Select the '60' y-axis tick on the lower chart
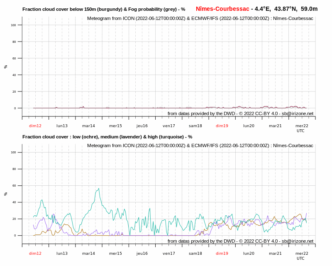This screenshot has height=266, width=332. click(x=14, y=186)
